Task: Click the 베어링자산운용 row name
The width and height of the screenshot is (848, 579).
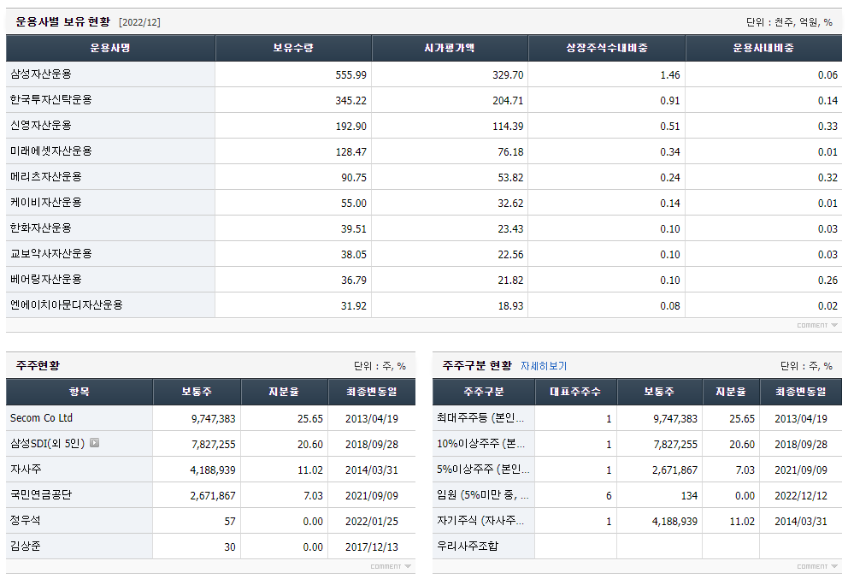Action: (46, 280)
